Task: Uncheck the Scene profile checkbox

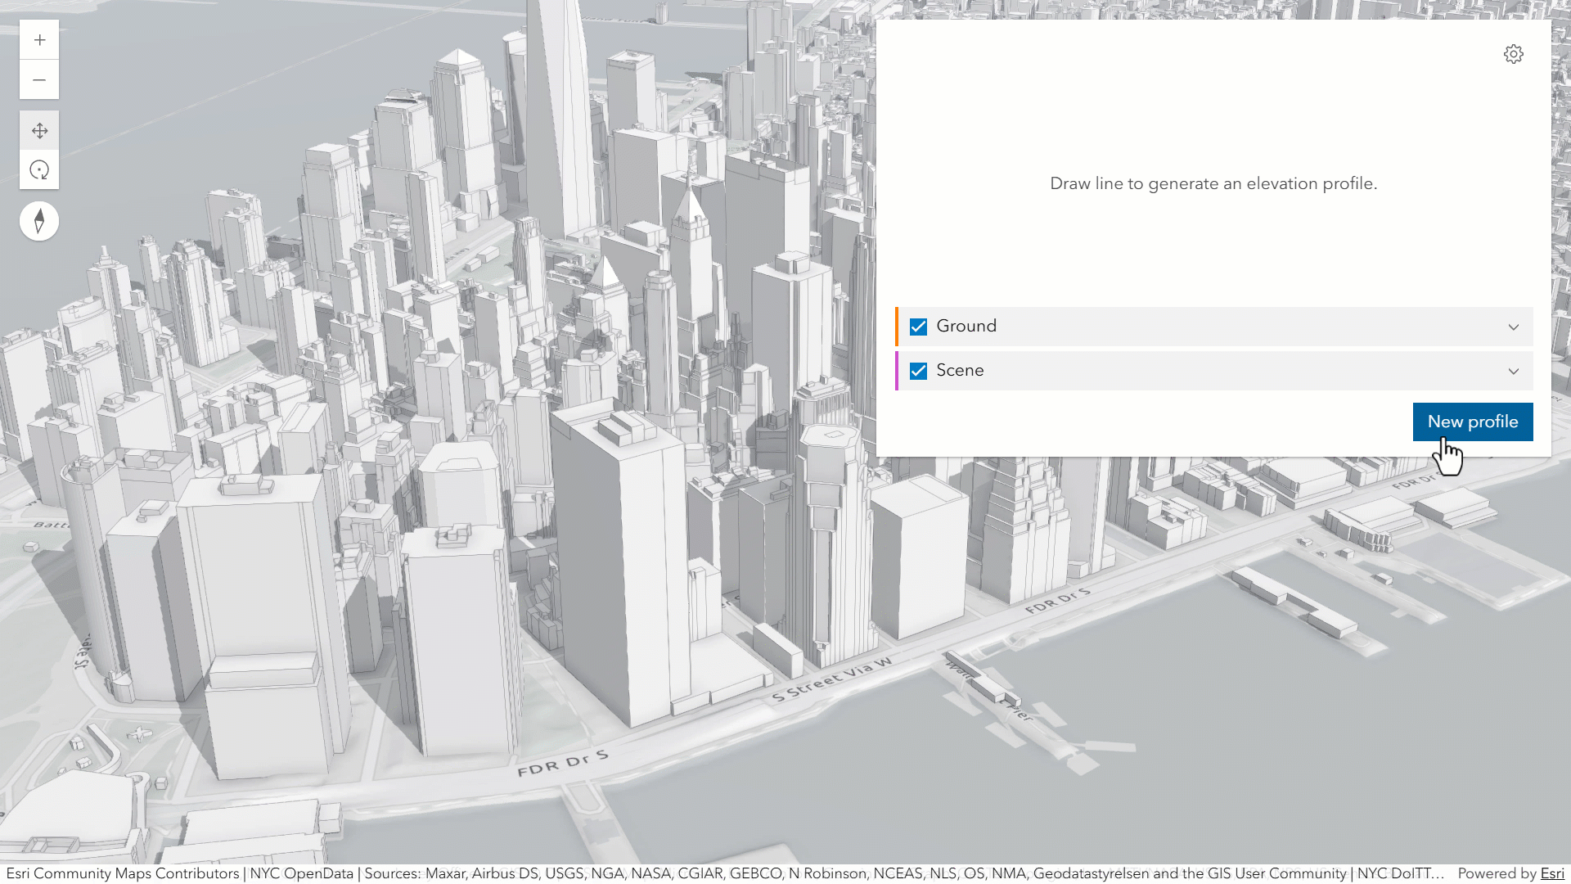Action: 918,371
